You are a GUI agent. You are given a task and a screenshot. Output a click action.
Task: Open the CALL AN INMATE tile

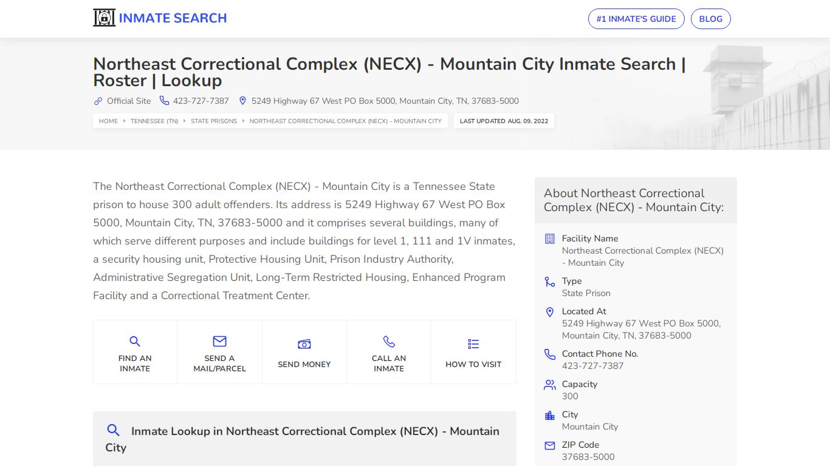pos(389,352)
